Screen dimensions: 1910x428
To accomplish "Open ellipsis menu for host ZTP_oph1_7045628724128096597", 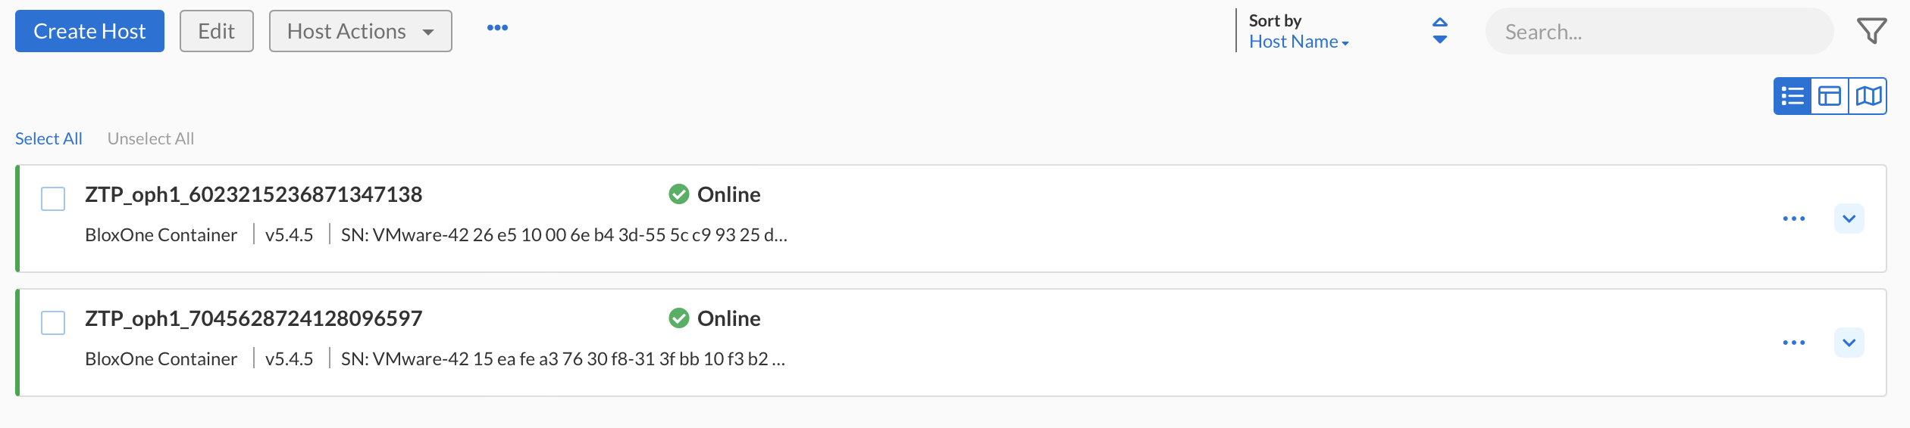I will [x=1794, y=343].
